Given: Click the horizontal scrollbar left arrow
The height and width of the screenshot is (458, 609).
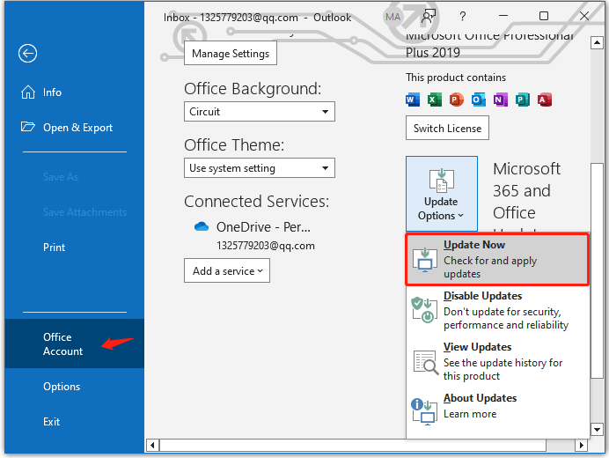Looking at the screenshot, I should tap(152, 445).
